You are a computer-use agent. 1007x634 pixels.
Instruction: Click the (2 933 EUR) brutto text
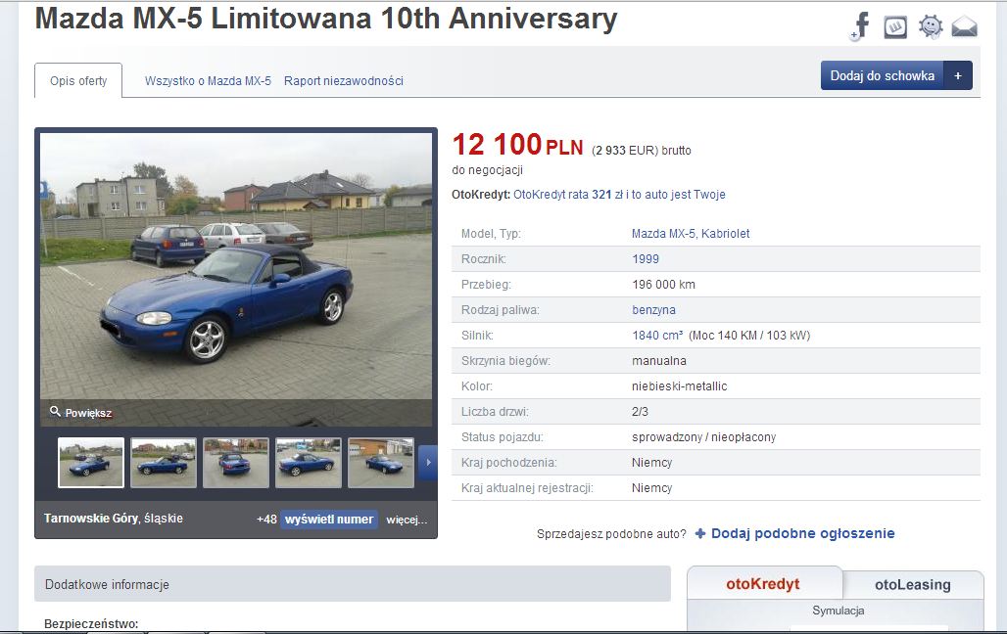642,150
